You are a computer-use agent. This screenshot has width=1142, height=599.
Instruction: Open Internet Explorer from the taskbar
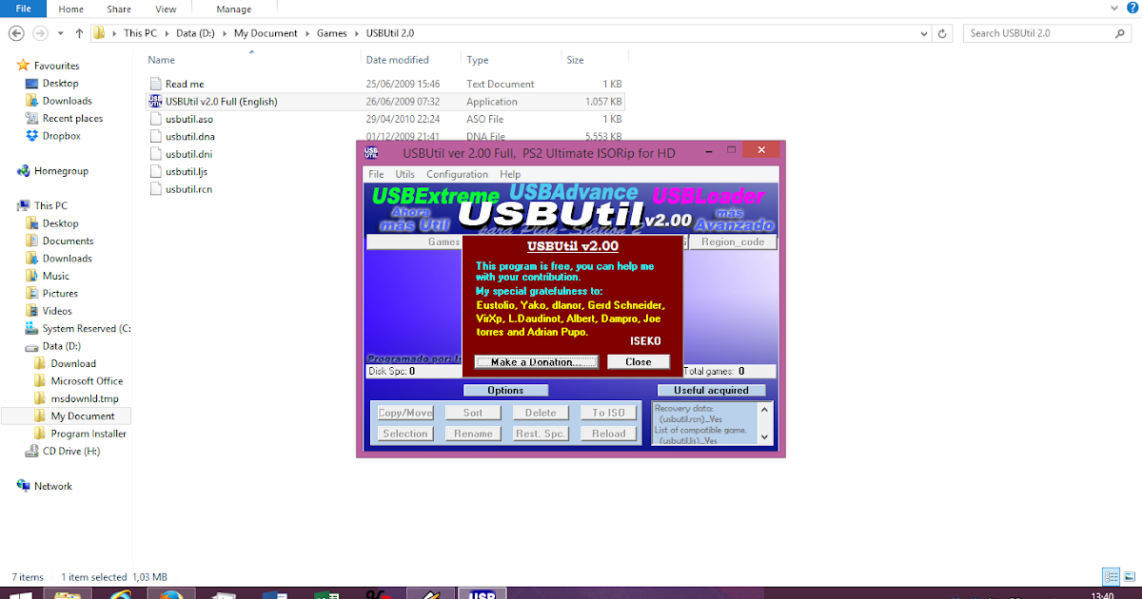click(119, 595)
